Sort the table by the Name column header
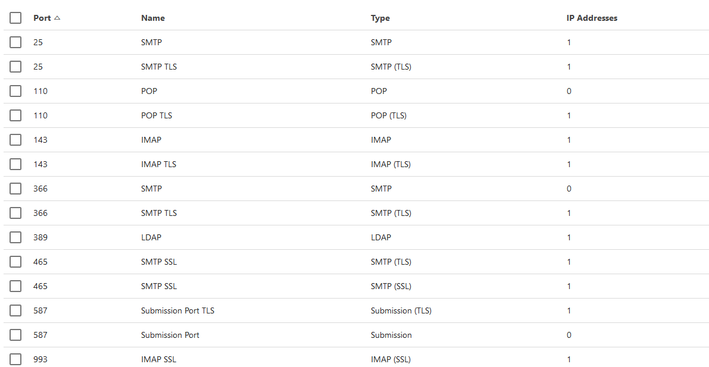Screen dimensions: 709x367 click(153, 18)
